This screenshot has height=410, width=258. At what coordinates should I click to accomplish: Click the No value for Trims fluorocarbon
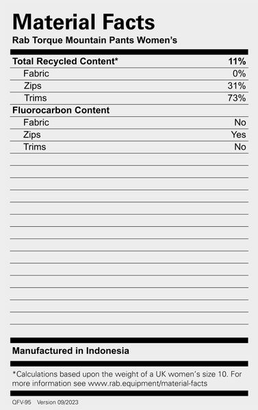pos(240,147)
